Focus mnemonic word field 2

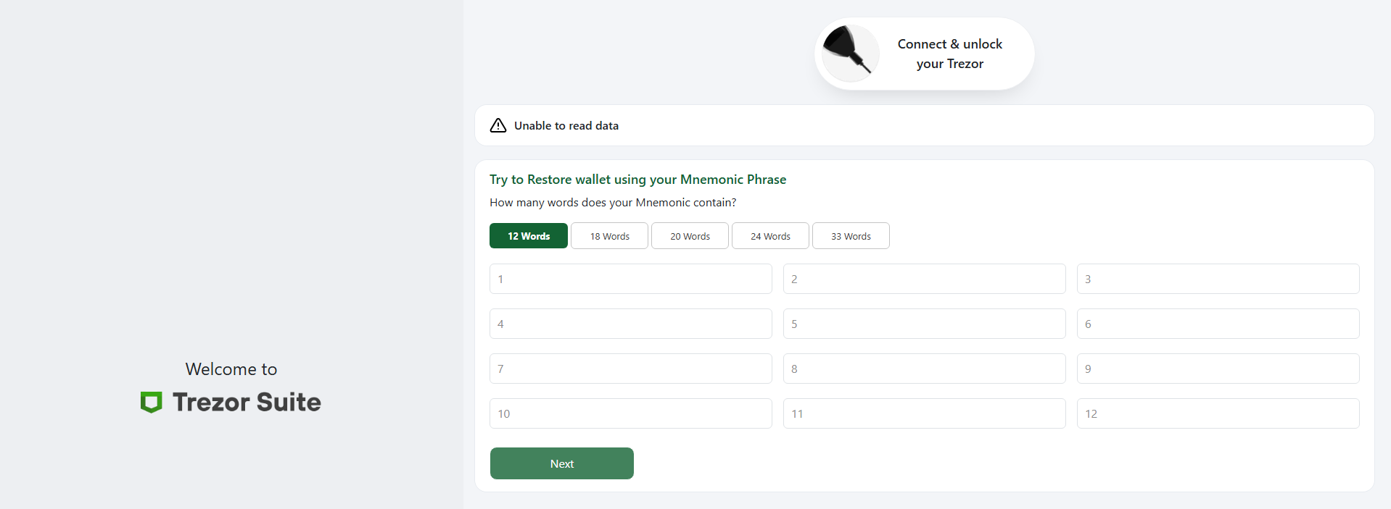(x=925, y=279)
